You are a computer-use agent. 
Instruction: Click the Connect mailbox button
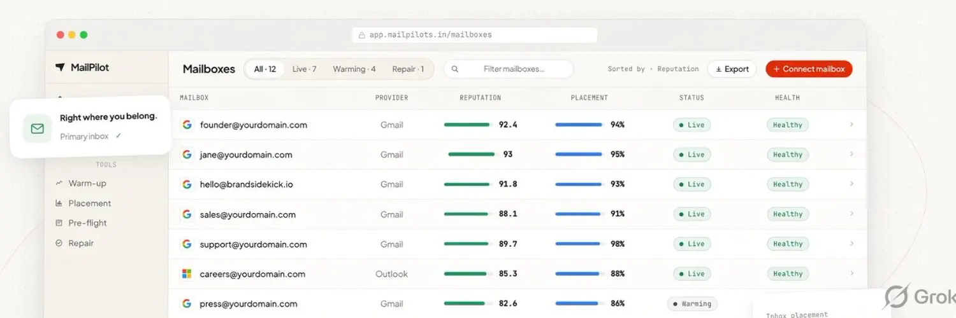coord(809,69)
